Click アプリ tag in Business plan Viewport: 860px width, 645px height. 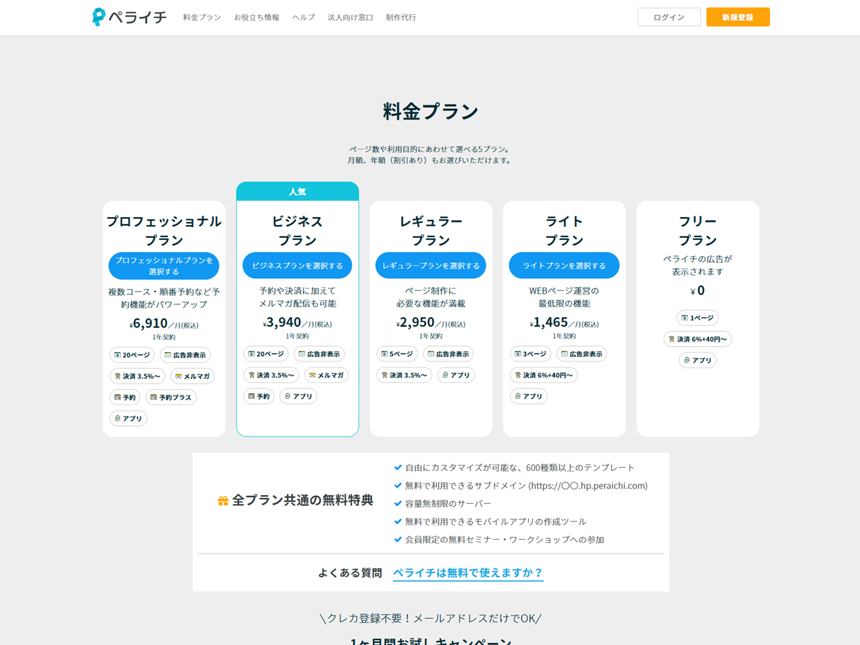coord(298,396)
